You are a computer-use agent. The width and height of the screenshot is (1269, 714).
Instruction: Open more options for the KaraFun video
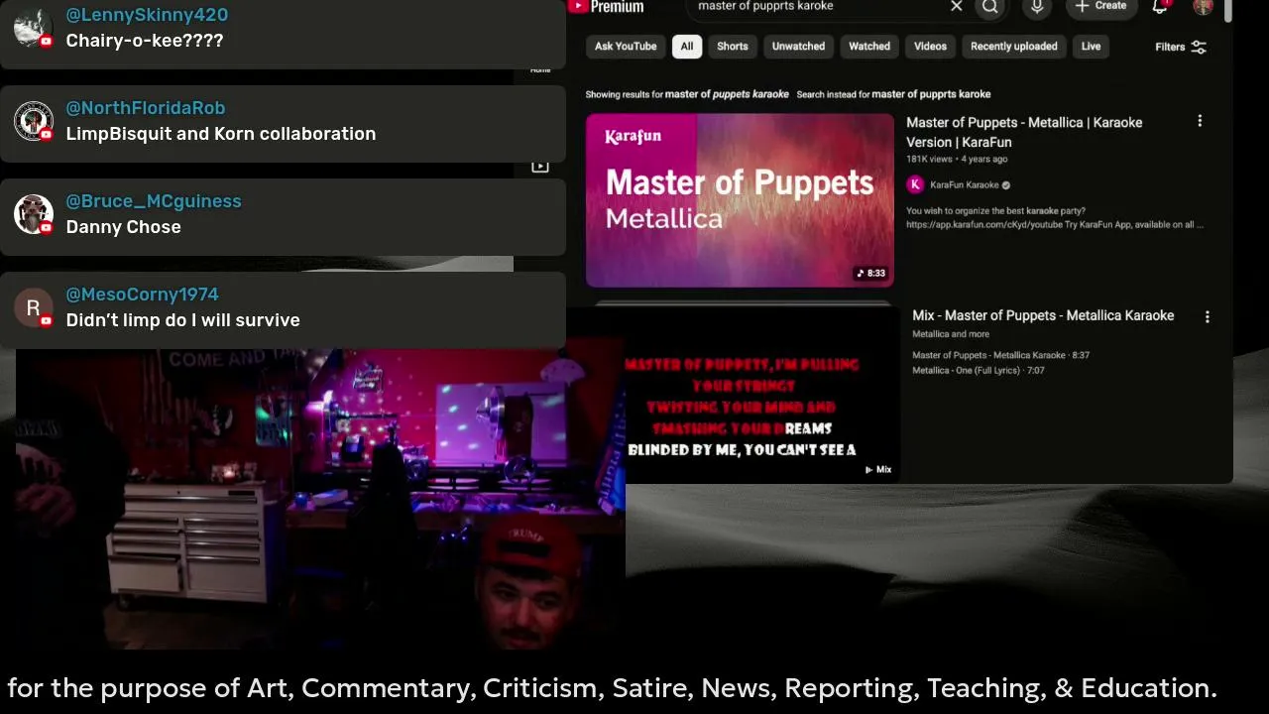click(x=1200, y=121)
